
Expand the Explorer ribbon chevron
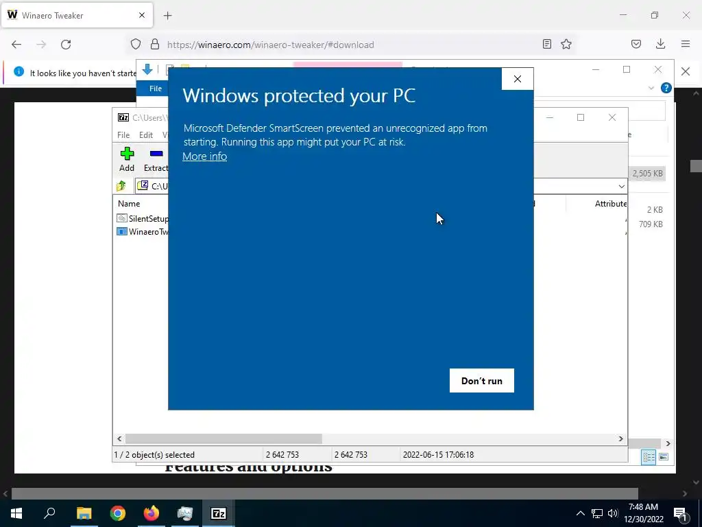[651, 89]
